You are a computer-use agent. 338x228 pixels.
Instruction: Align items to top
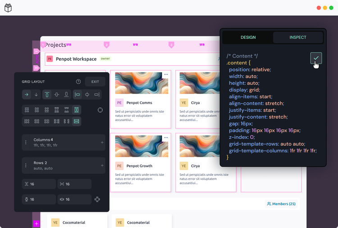coord(47,95)
